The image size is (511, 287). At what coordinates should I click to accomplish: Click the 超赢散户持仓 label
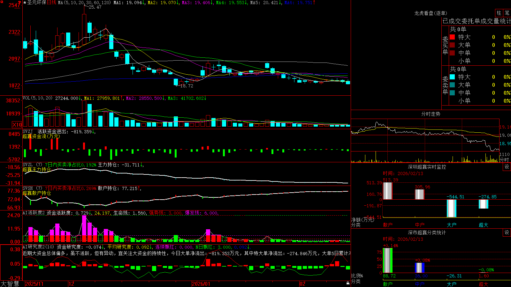click(37, 193)
